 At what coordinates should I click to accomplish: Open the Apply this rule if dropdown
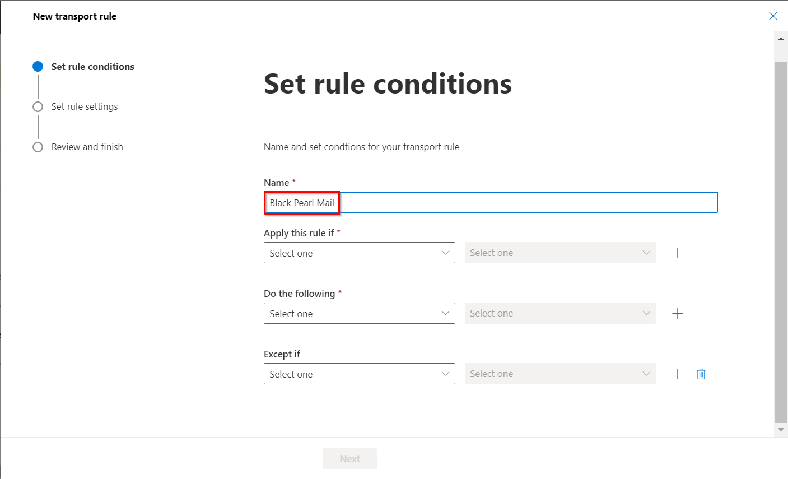(359, 253)
